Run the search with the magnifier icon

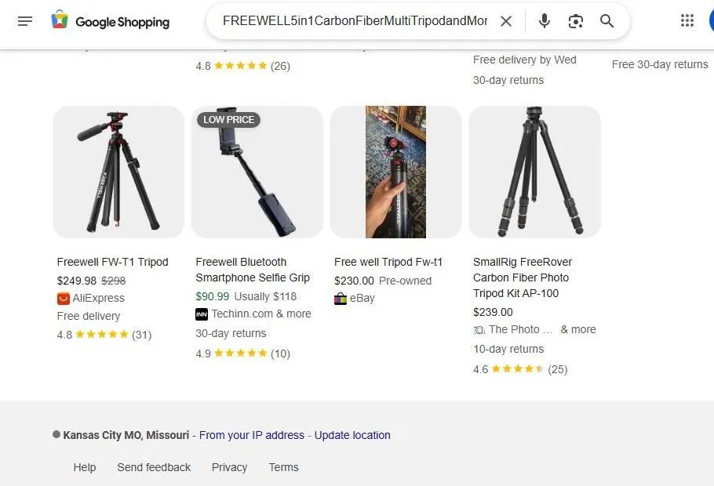[x=607, y=21]
